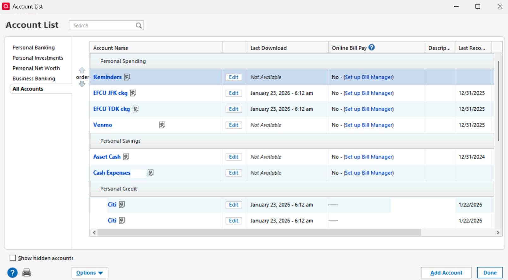508x280 pixels.
Task: Open the Options dropdown menu
Action: point(90,273)
